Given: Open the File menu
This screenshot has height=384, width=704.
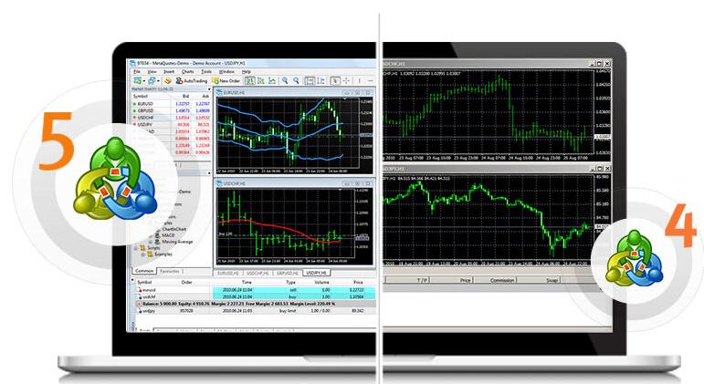Looking at the screenshot, I should point(137,70).
